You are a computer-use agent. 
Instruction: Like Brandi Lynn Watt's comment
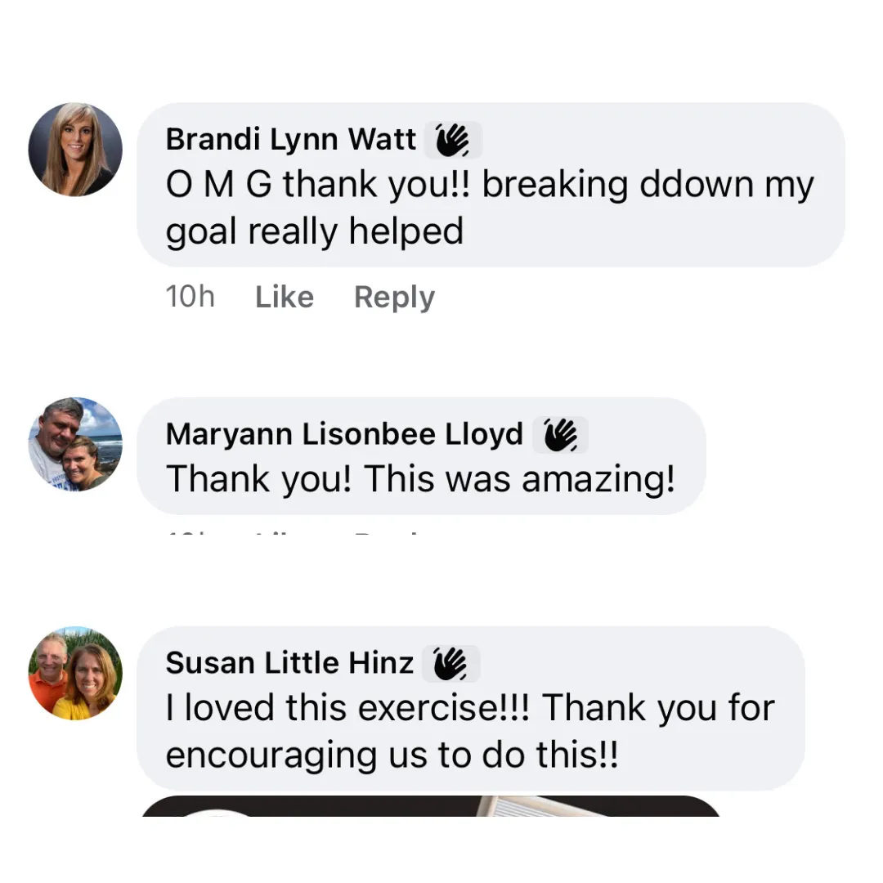284,297
